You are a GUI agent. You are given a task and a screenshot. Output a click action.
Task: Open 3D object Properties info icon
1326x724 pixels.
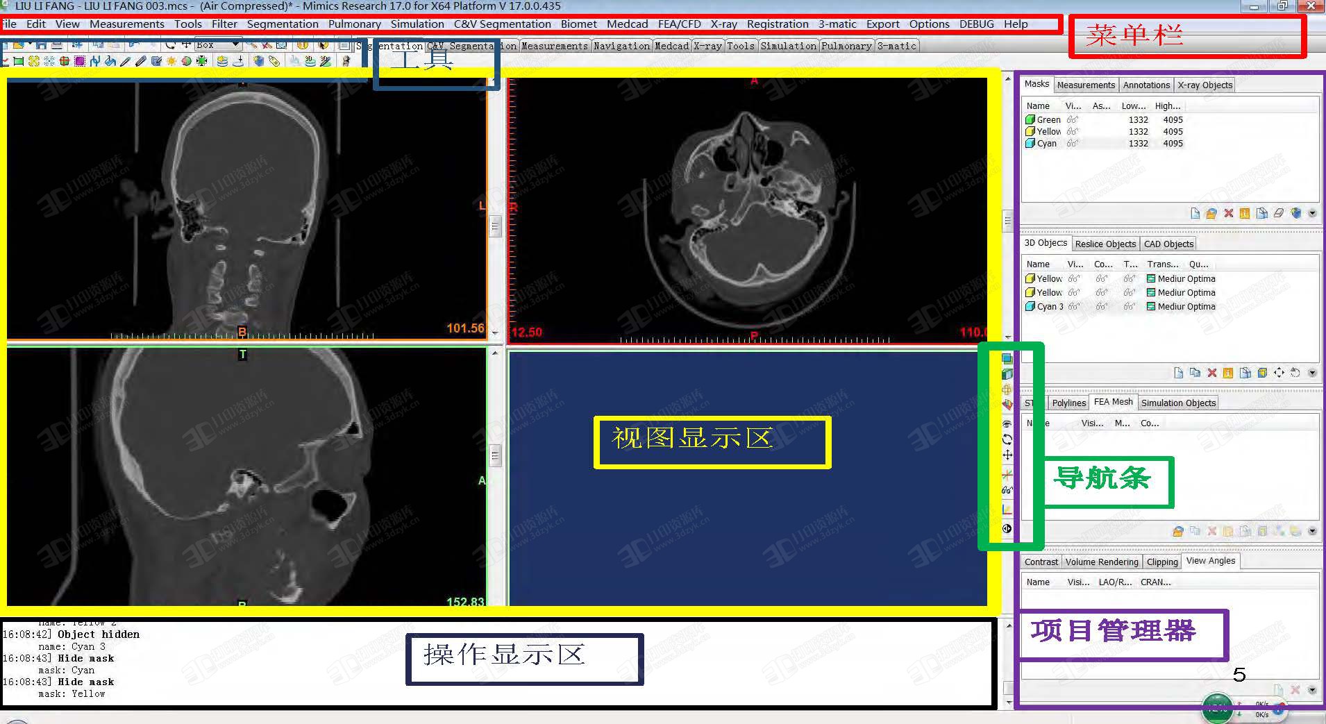pyautogui.click(x=1228, y=373)
